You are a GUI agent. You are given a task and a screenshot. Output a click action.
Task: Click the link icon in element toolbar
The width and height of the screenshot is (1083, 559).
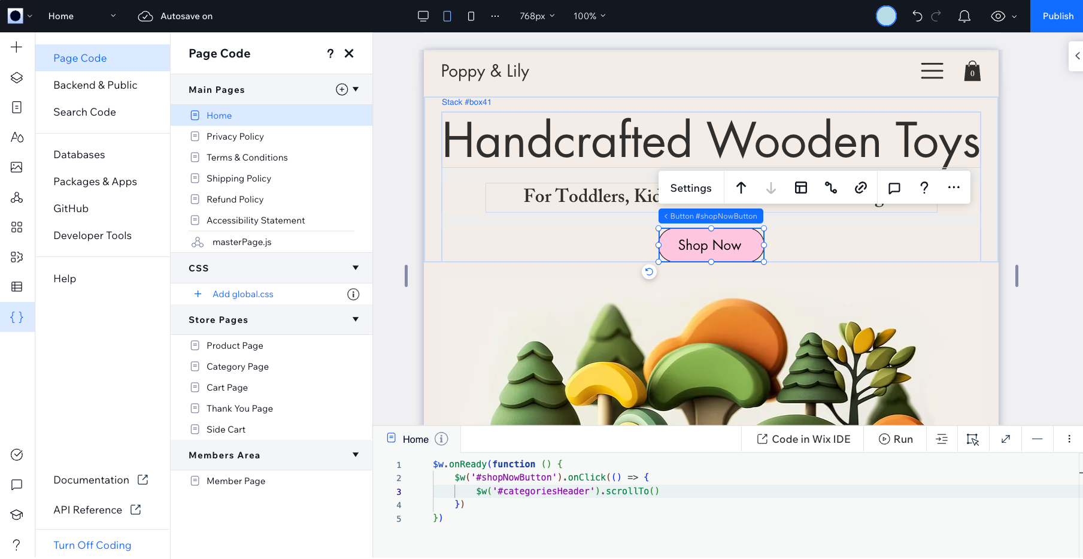861,188
